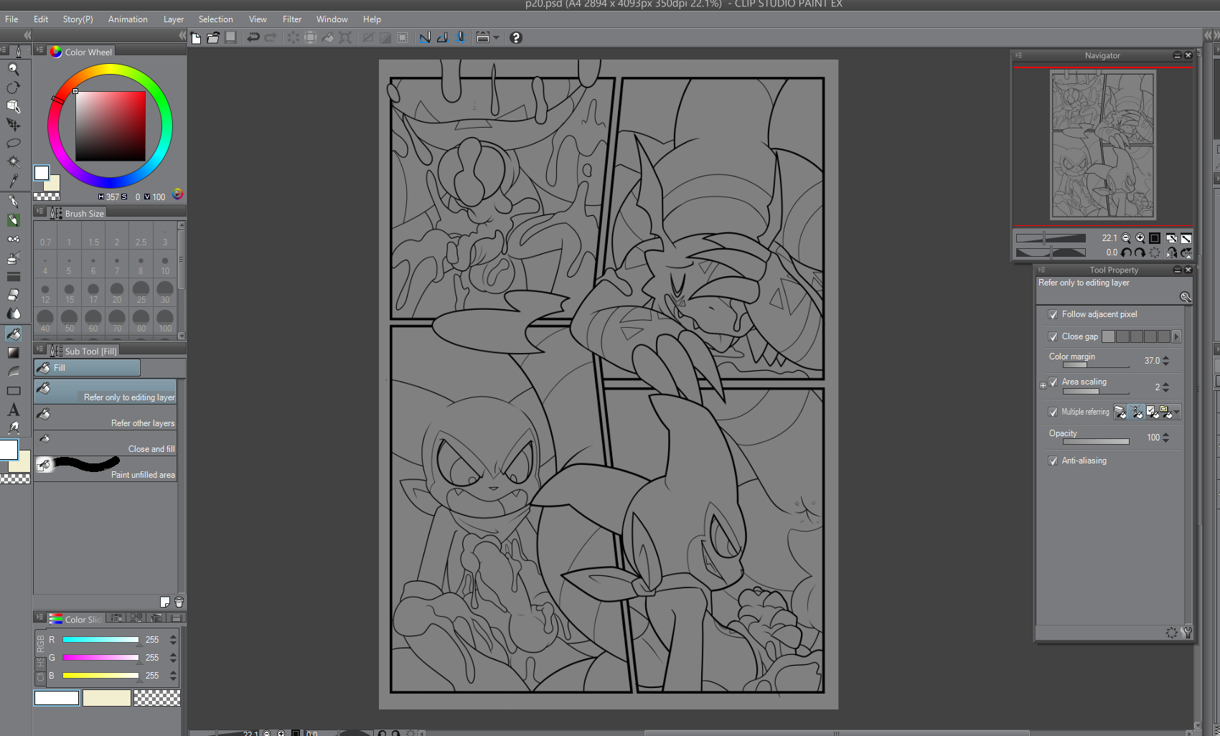The width and height of the screenshot is (1220, 736).
Task: Select Refer only to editing layer sub tool
Action: tap(105, 391)
